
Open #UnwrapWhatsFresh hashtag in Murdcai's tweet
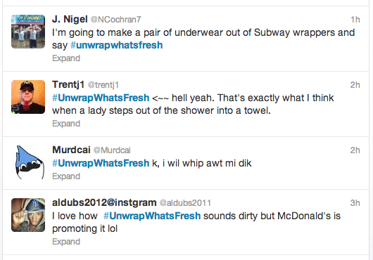101,163
